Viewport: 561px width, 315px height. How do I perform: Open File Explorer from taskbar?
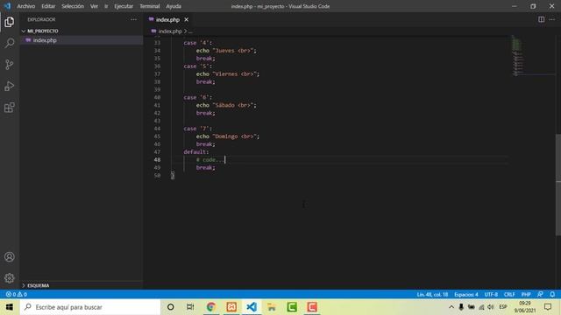click(x=272, y=307)
